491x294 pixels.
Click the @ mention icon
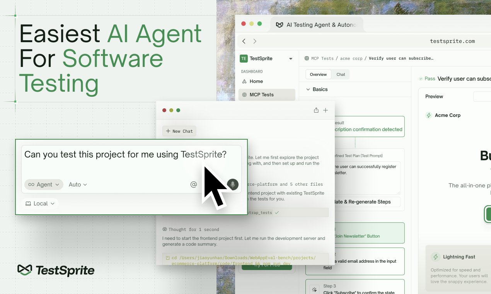pos(194,185)
